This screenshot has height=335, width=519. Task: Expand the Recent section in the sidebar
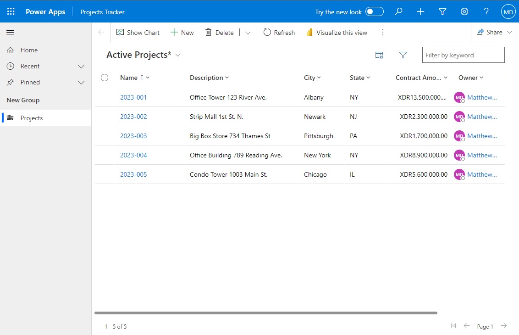tap(81, 66)
